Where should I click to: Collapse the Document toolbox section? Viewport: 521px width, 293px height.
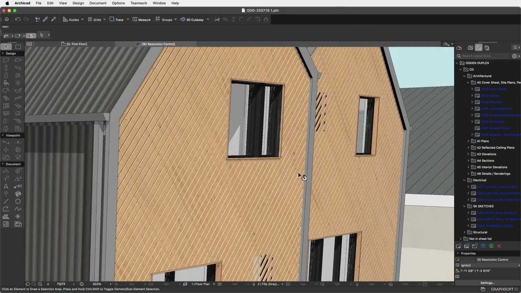2,164
